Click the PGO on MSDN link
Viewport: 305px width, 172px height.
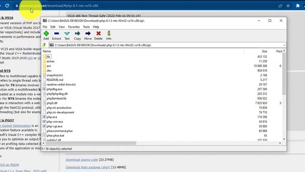pyautogui.click(x=10, y=165)
